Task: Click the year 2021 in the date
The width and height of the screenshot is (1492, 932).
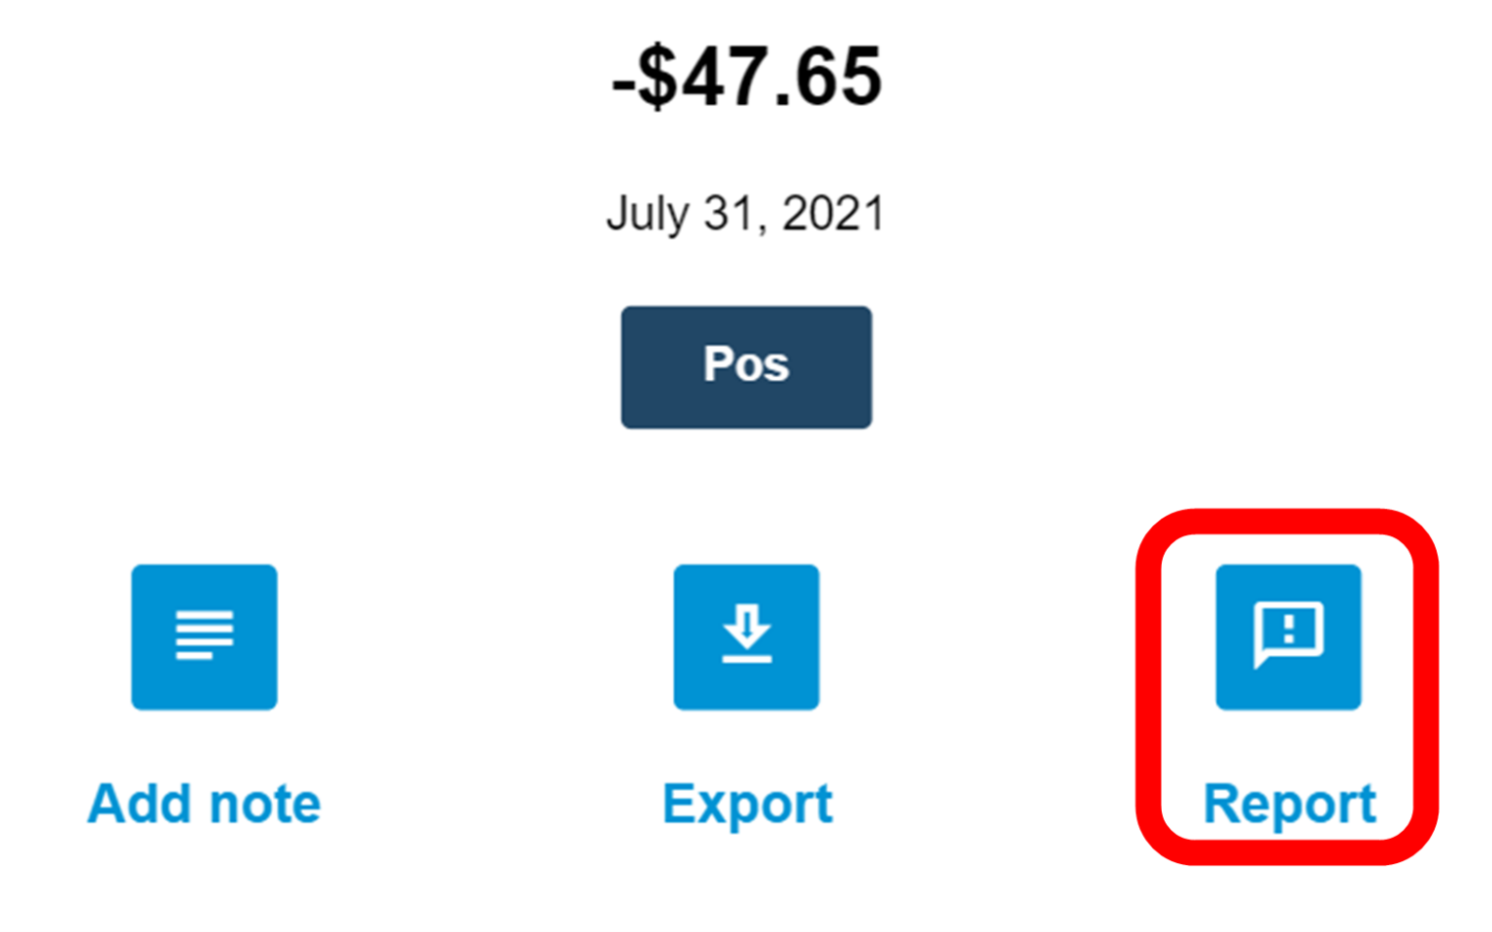Action: (833, 213)
